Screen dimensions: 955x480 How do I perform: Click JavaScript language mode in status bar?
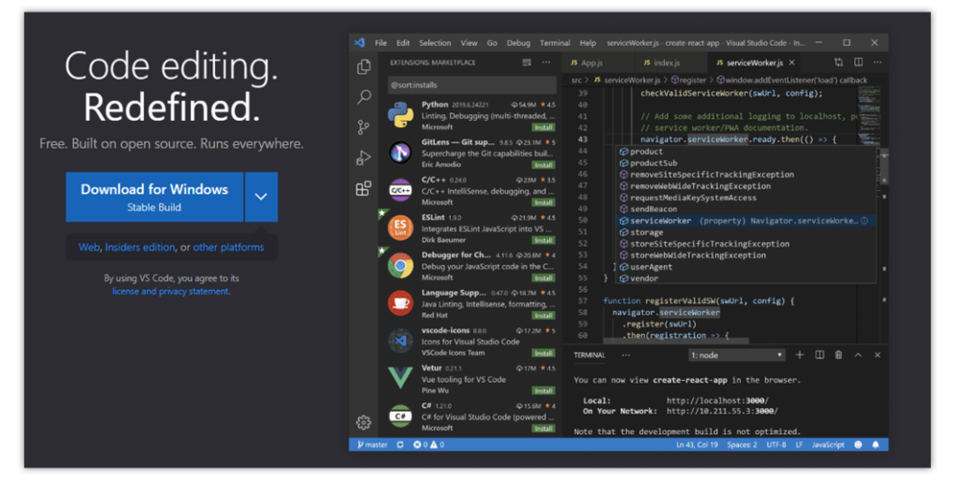point(828,445)
